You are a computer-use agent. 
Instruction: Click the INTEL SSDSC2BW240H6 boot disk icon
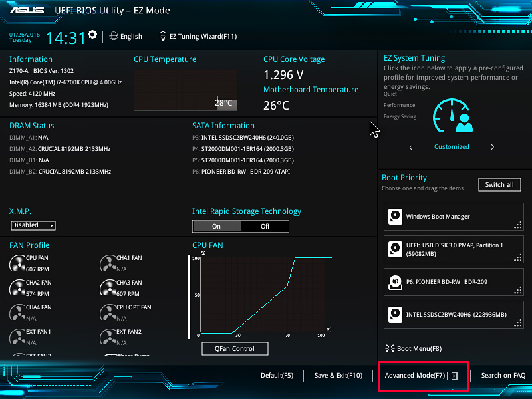point(395,315)
